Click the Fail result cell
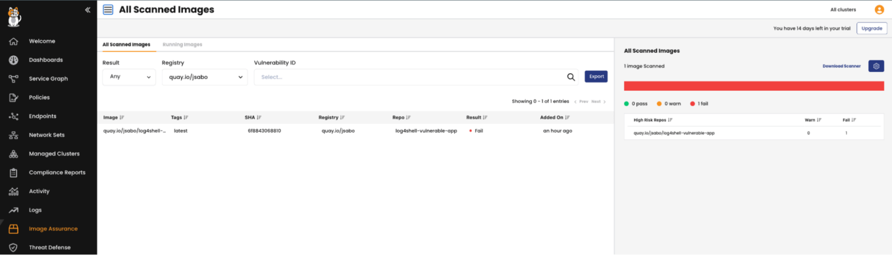Image resolution: width=892 pixels, height=255 pixels. [476, 131]
